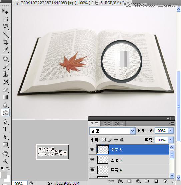
Task: Switch to the 通道 tab
Action: (x=106, y=124)
